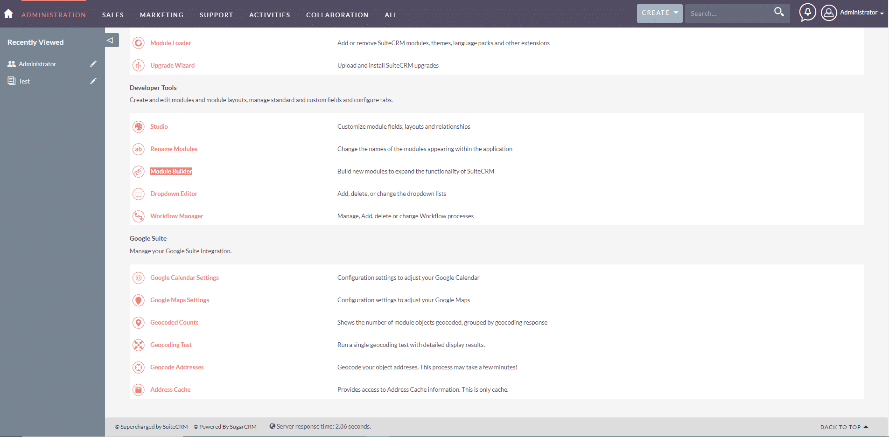Viewport: 889px width, 437px height.
Task: Click the Studio palette icon
Action: (x=139, y=126)
